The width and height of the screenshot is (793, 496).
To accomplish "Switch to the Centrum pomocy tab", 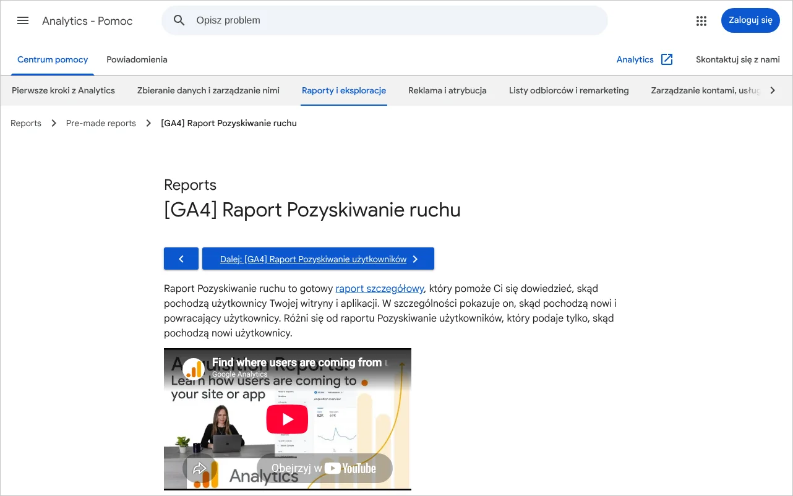I will coord(53,59).
